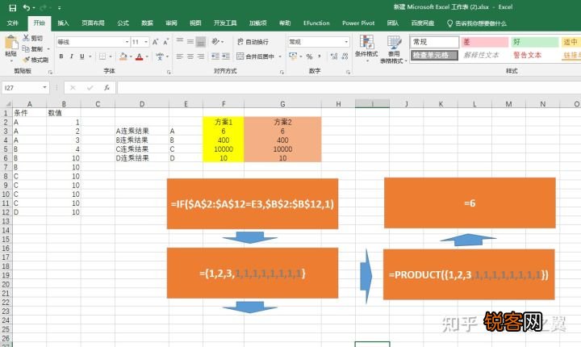Apply the Check Cell (检查单元格) style
Image resolution: width=581 pixels, height=347 pixels.
coord(435,55)
